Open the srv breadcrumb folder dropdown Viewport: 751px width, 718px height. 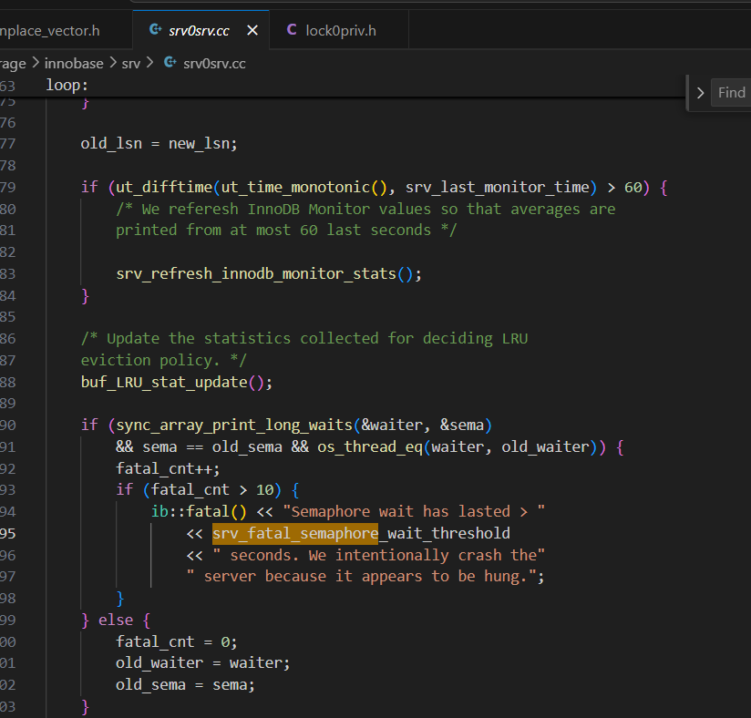coord(131,63)
